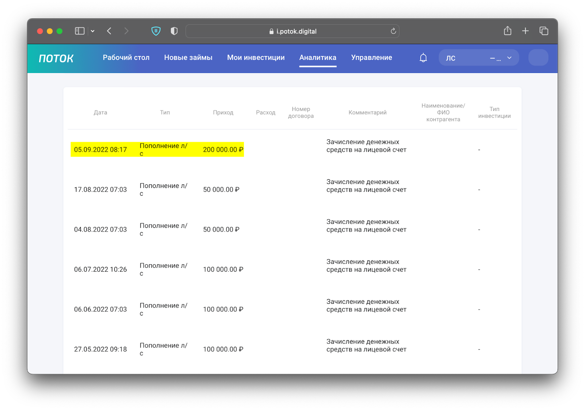The width and height of the screenshot is (585, 410).
Task: Open the Рабочий стол tab
Action: (126, 57)
